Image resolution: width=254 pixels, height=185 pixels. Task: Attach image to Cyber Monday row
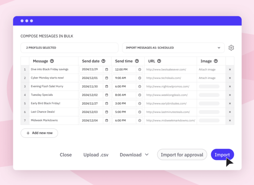click(207, 78)
